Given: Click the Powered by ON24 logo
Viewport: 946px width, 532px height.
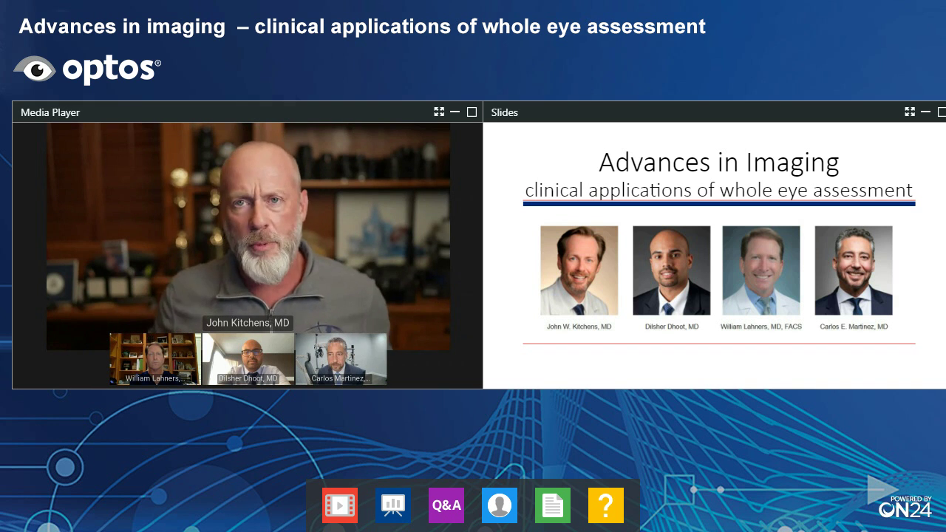Looking at the screenshot, I should coord(905,505).
